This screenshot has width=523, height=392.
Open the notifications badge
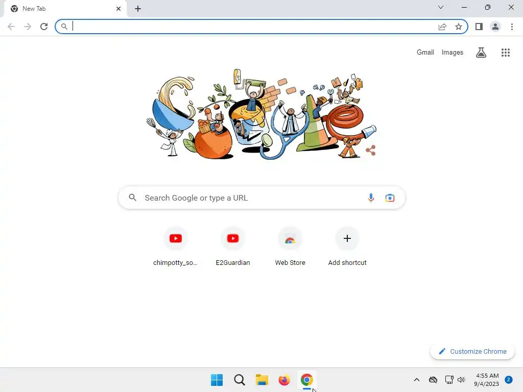click(509, 380)
